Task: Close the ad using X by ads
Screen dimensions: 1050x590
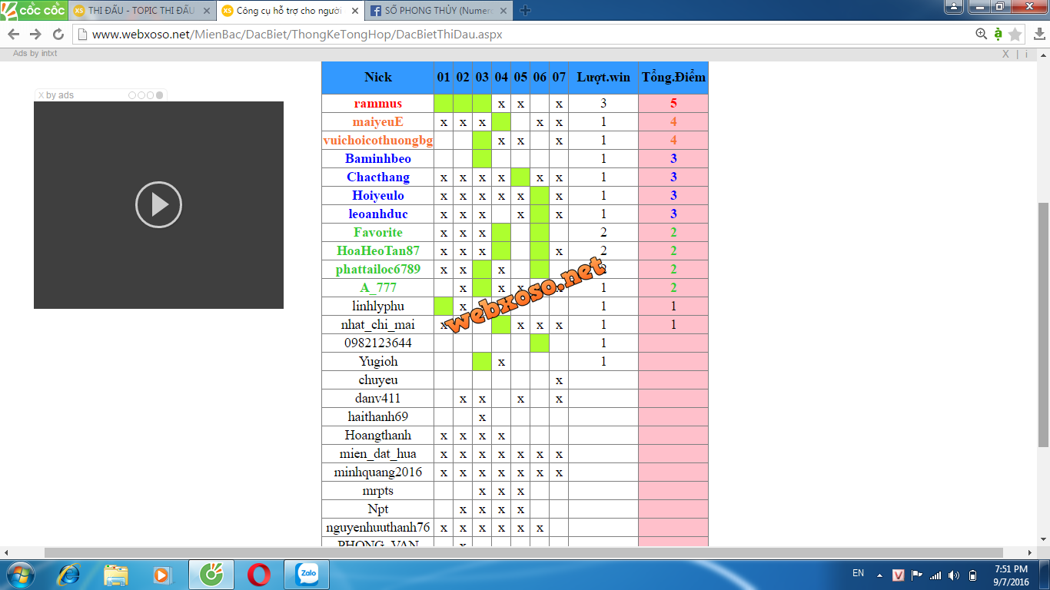Action: [x=42, y=95]
